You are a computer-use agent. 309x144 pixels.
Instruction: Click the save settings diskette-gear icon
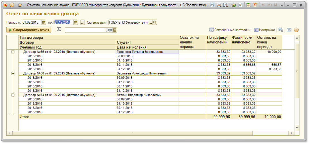click(281, 30)
